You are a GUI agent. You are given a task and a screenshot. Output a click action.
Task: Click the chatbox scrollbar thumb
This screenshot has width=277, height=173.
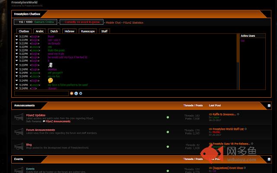[238, 48]
